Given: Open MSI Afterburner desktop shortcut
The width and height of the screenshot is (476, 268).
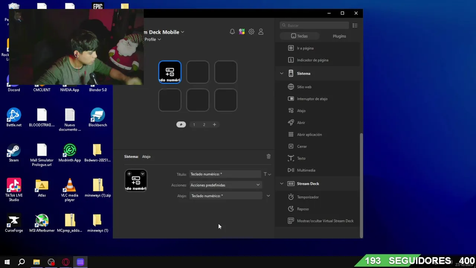Looking at the screenshot, I should point(42,223).
